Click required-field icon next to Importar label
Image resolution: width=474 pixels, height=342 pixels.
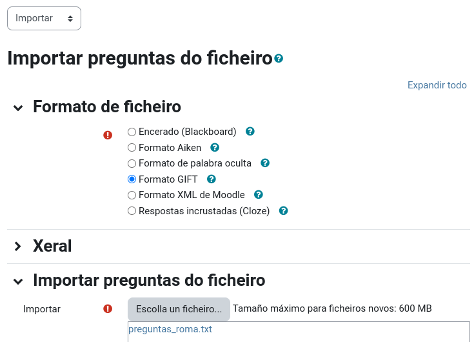(x=108, y=308)
